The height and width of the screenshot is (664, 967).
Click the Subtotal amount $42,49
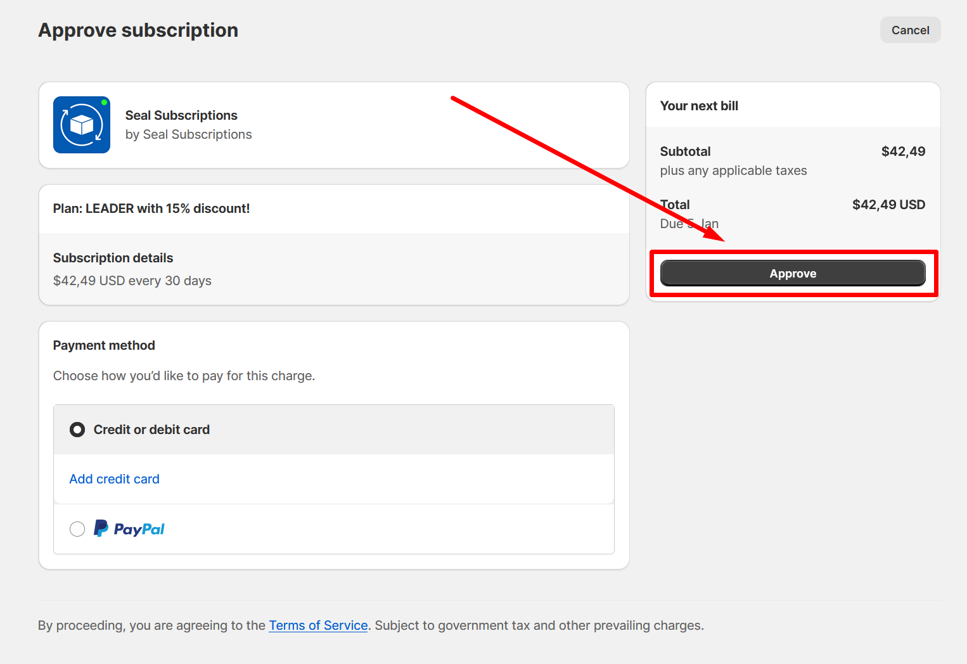903,151
